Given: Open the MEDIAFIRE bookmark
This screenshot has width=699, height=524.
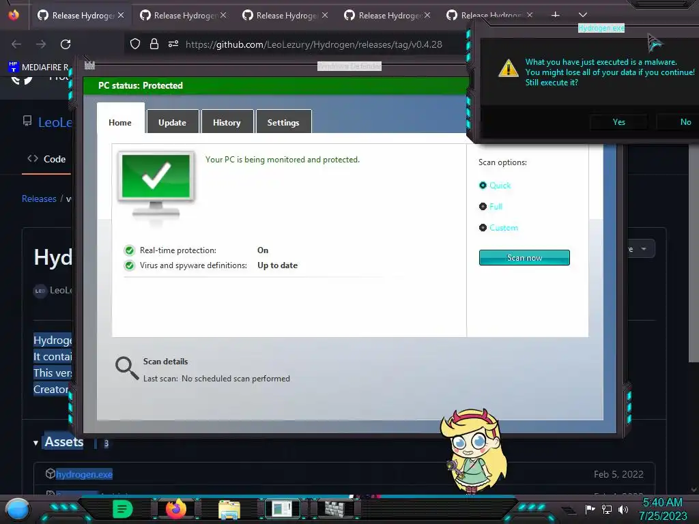Looking at the screenshot, I should 38,67.
